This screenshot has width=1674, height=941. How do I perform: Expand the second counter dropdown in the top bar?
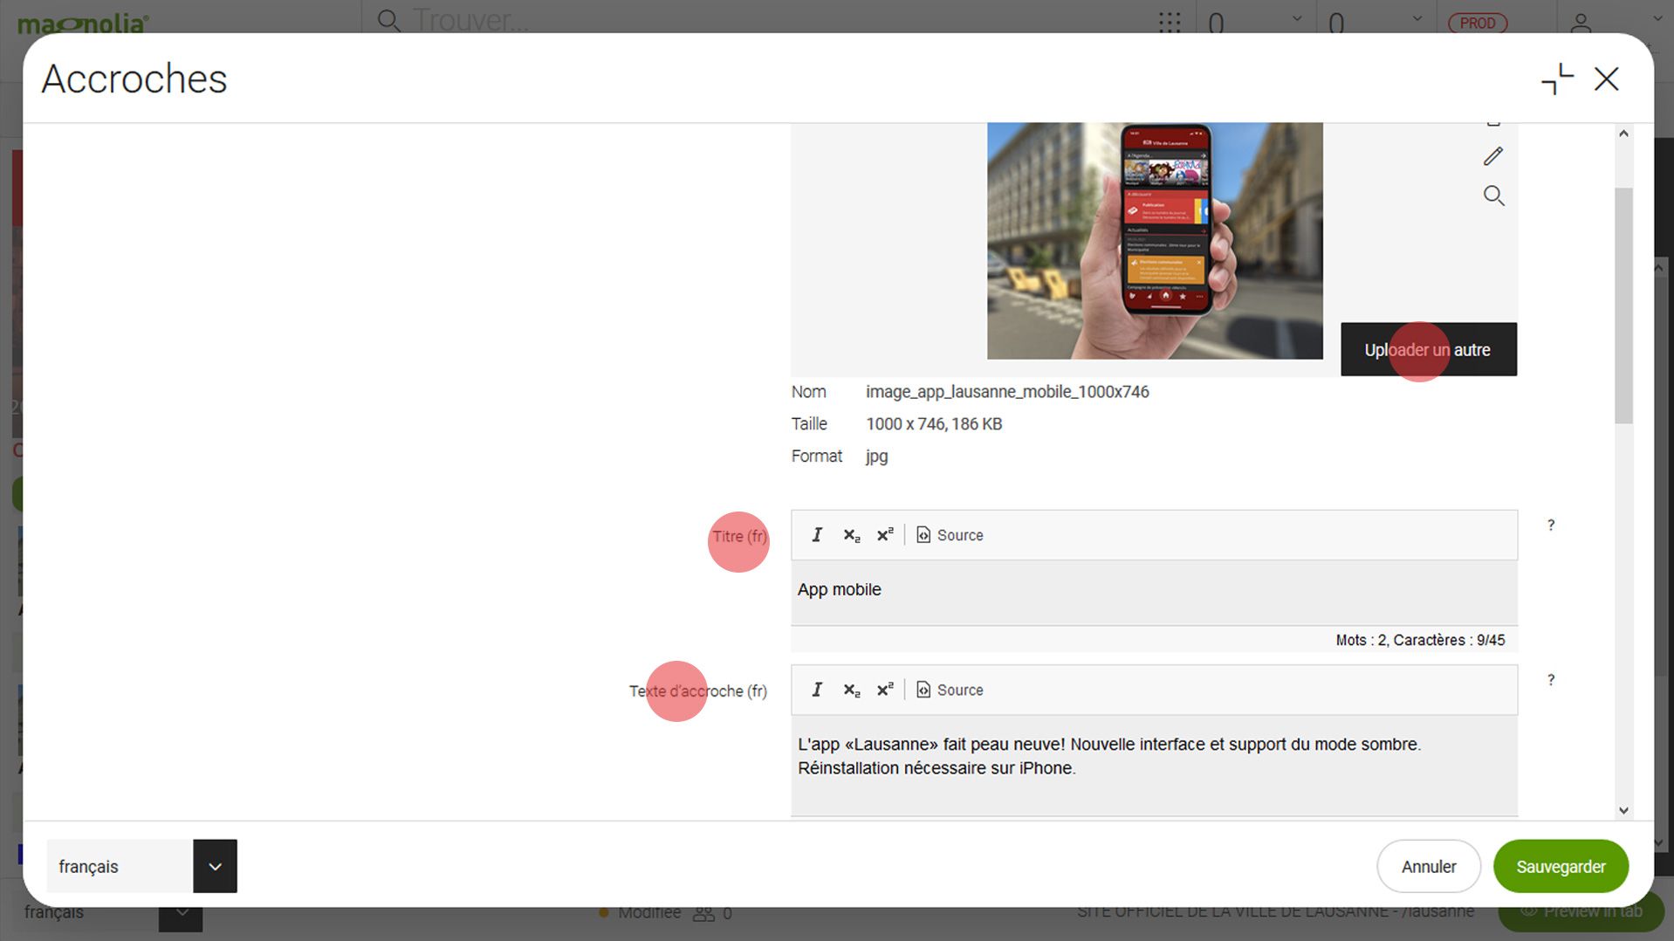(x=1417, y=18)
